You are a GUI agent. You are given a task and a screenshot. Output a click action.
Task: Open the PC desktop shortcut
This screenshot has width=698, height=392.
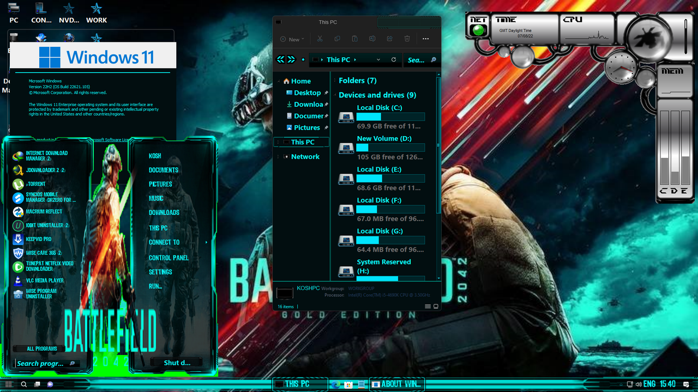[14, 13]
